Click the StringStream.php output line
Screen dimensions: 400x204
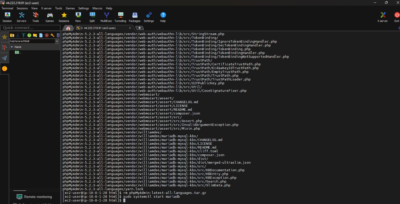click(x=144, y=34)
